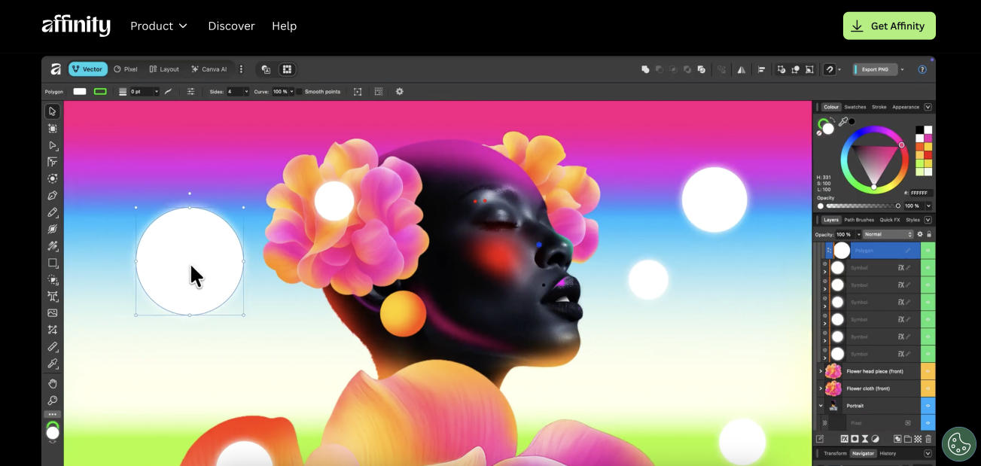The height and width of the screenshot is (466, 981).
Task: Select the Hand pan tool
Action: (x=52, y=383)
